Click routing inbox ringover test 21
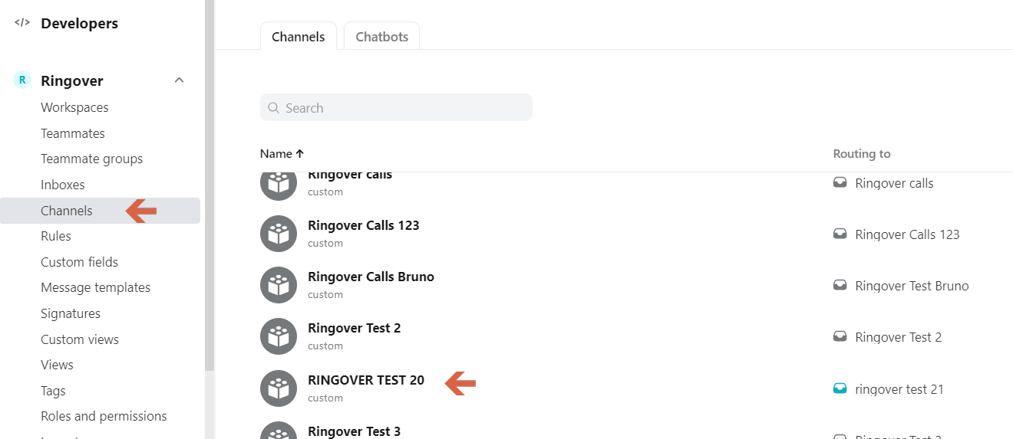 (x=899, y=389)
